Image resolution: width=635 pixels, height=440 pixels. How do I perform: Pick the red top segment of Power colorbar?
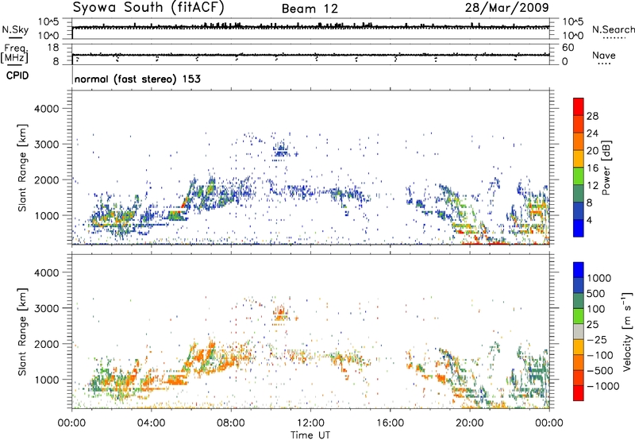(x=579, y=106)
